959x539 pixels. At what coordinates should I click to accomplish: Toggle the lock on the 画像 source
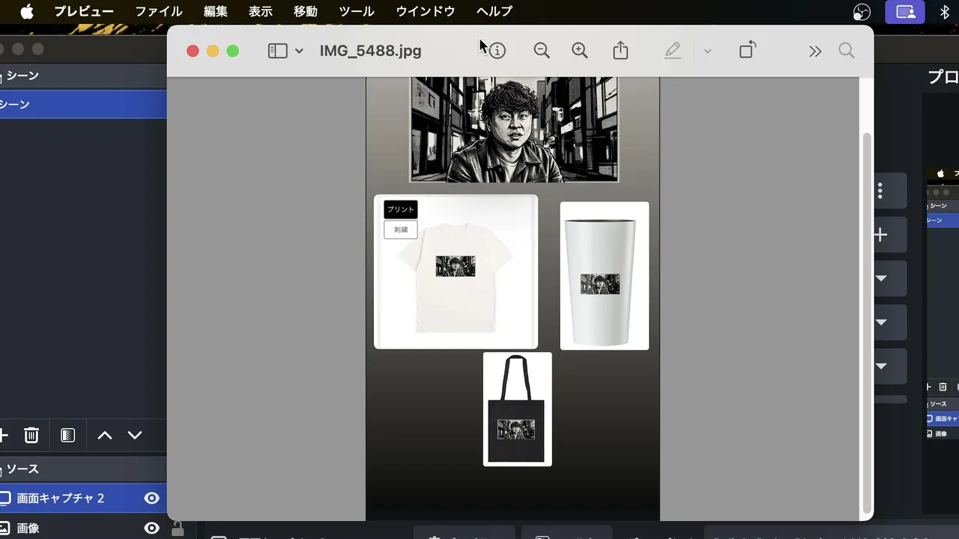[178, 529]
